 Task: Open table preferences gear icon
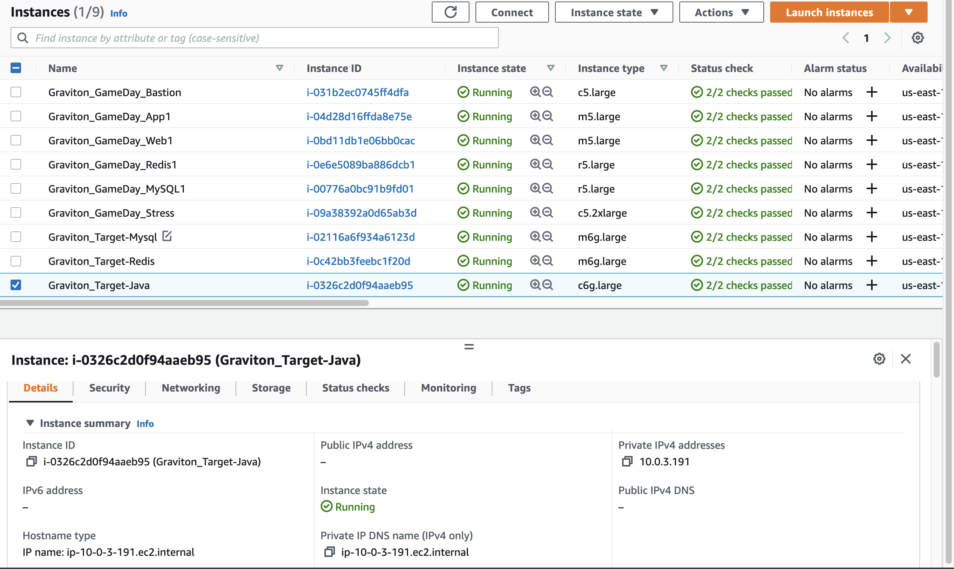coord(917,38)
